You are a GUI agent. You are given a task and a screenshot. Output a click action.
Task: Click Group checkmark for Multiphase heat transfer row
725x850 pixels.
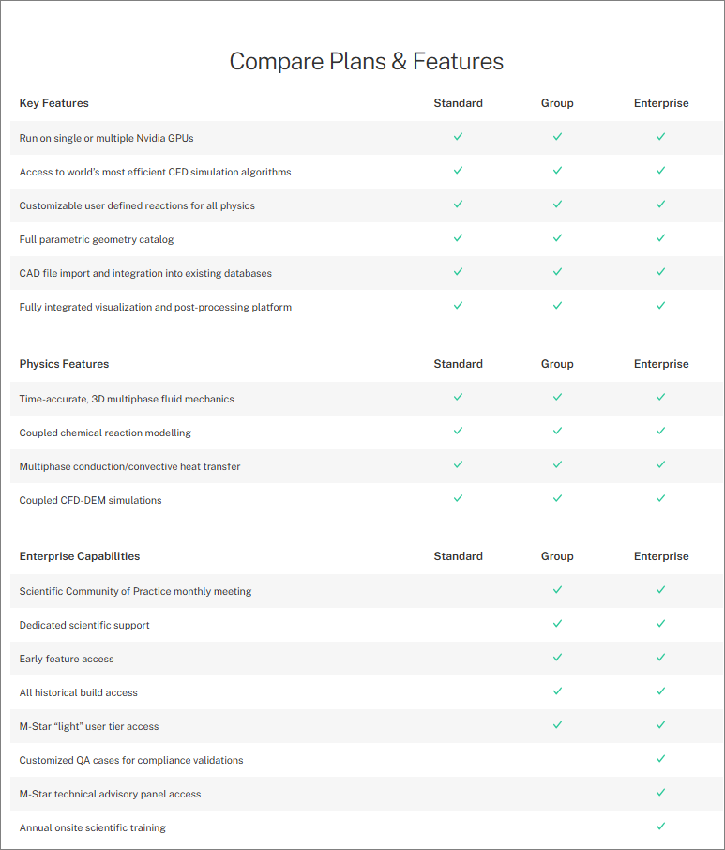pyautogui.click(x=557, y=464)
